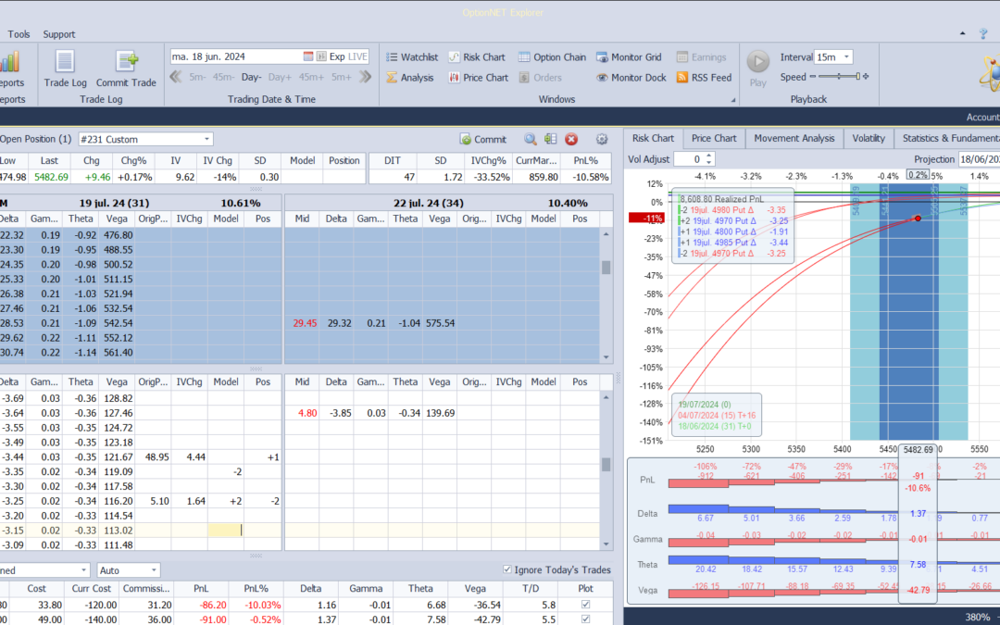Click the Commit button above the option grid
The height and width of the screenshot is (625, 1000).
(x=482, y=139)
